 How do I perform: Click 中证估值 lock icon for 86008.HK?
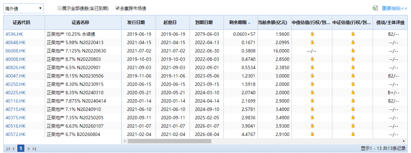point(353,51)
